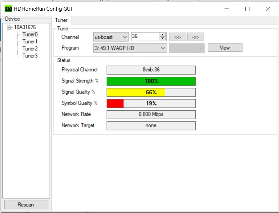Click the Symbol Quality % label
279x213 pixels.
pyautogui.click(x=79, y=103)
